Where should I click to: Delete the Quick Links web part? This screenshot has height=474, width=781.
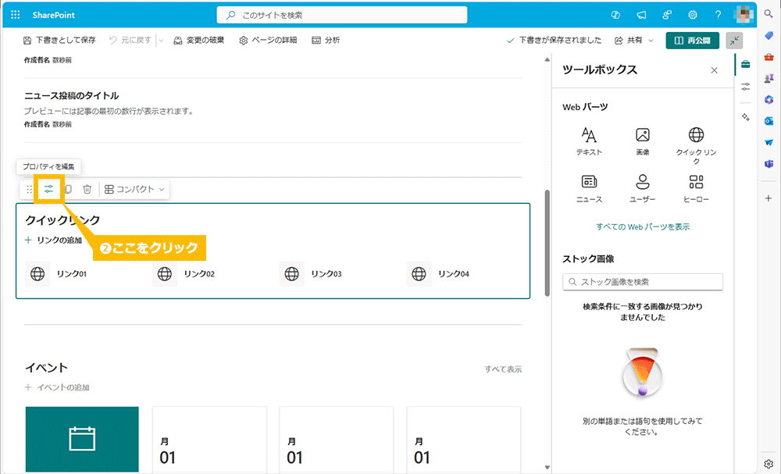(x=87, y=189)
